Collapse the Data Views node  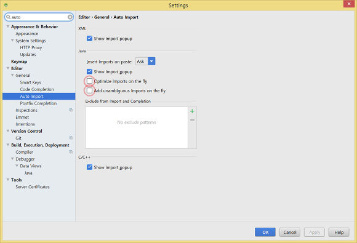(17, 166)
